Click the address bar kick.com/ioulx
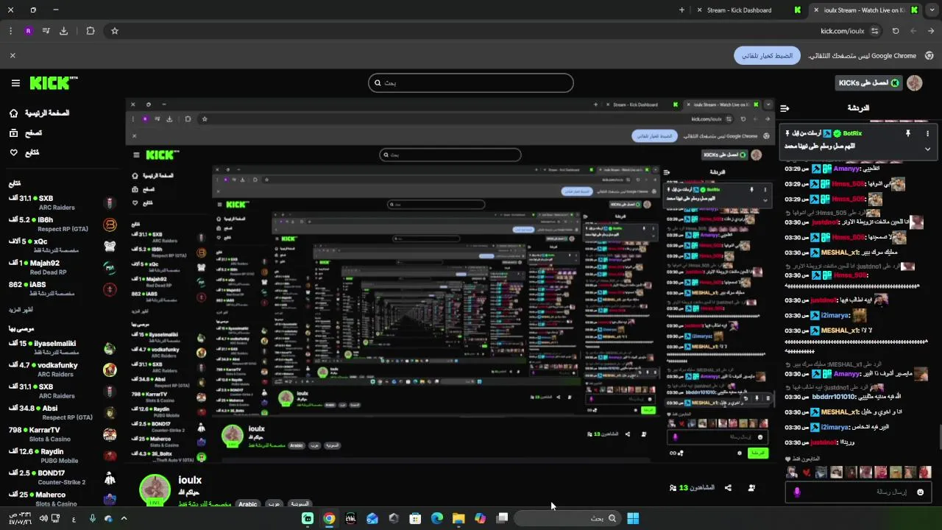 point(842,31)
